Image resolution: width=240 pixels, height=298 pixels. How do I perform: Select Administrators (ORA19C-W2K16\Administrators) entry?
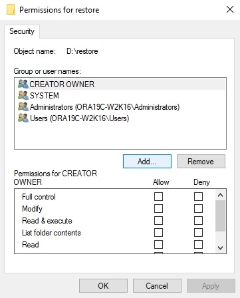pos(120,107)
